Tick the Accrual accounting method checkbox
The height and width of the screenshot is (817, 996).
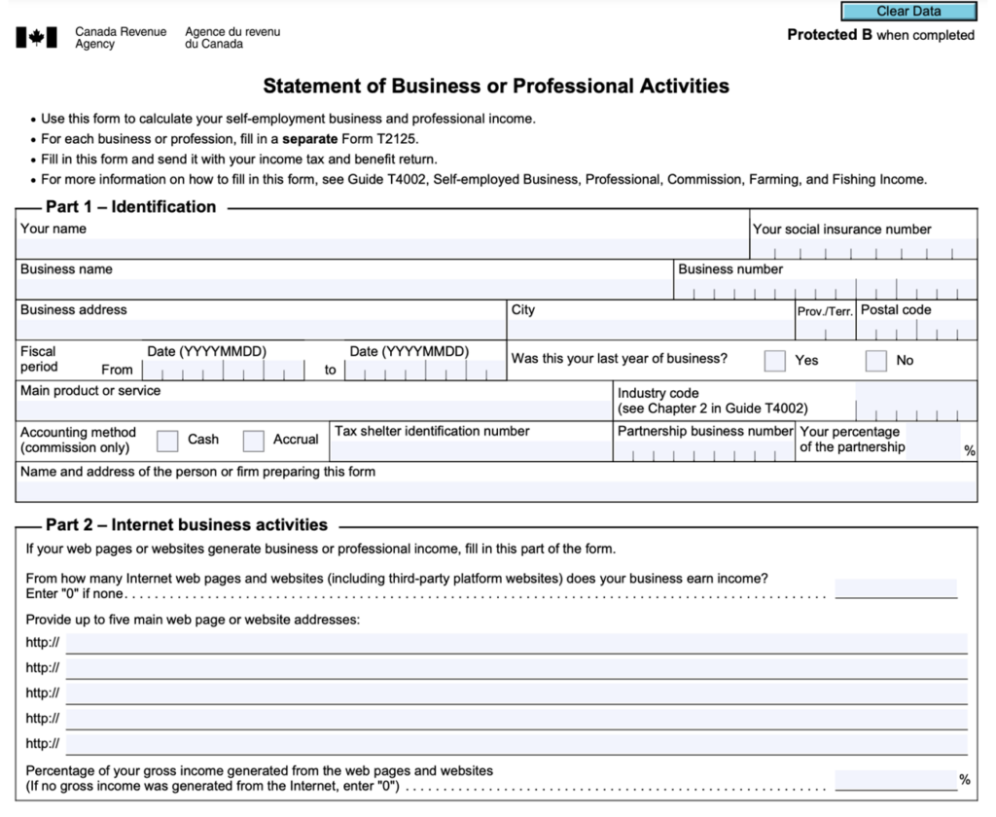(253, 441)
